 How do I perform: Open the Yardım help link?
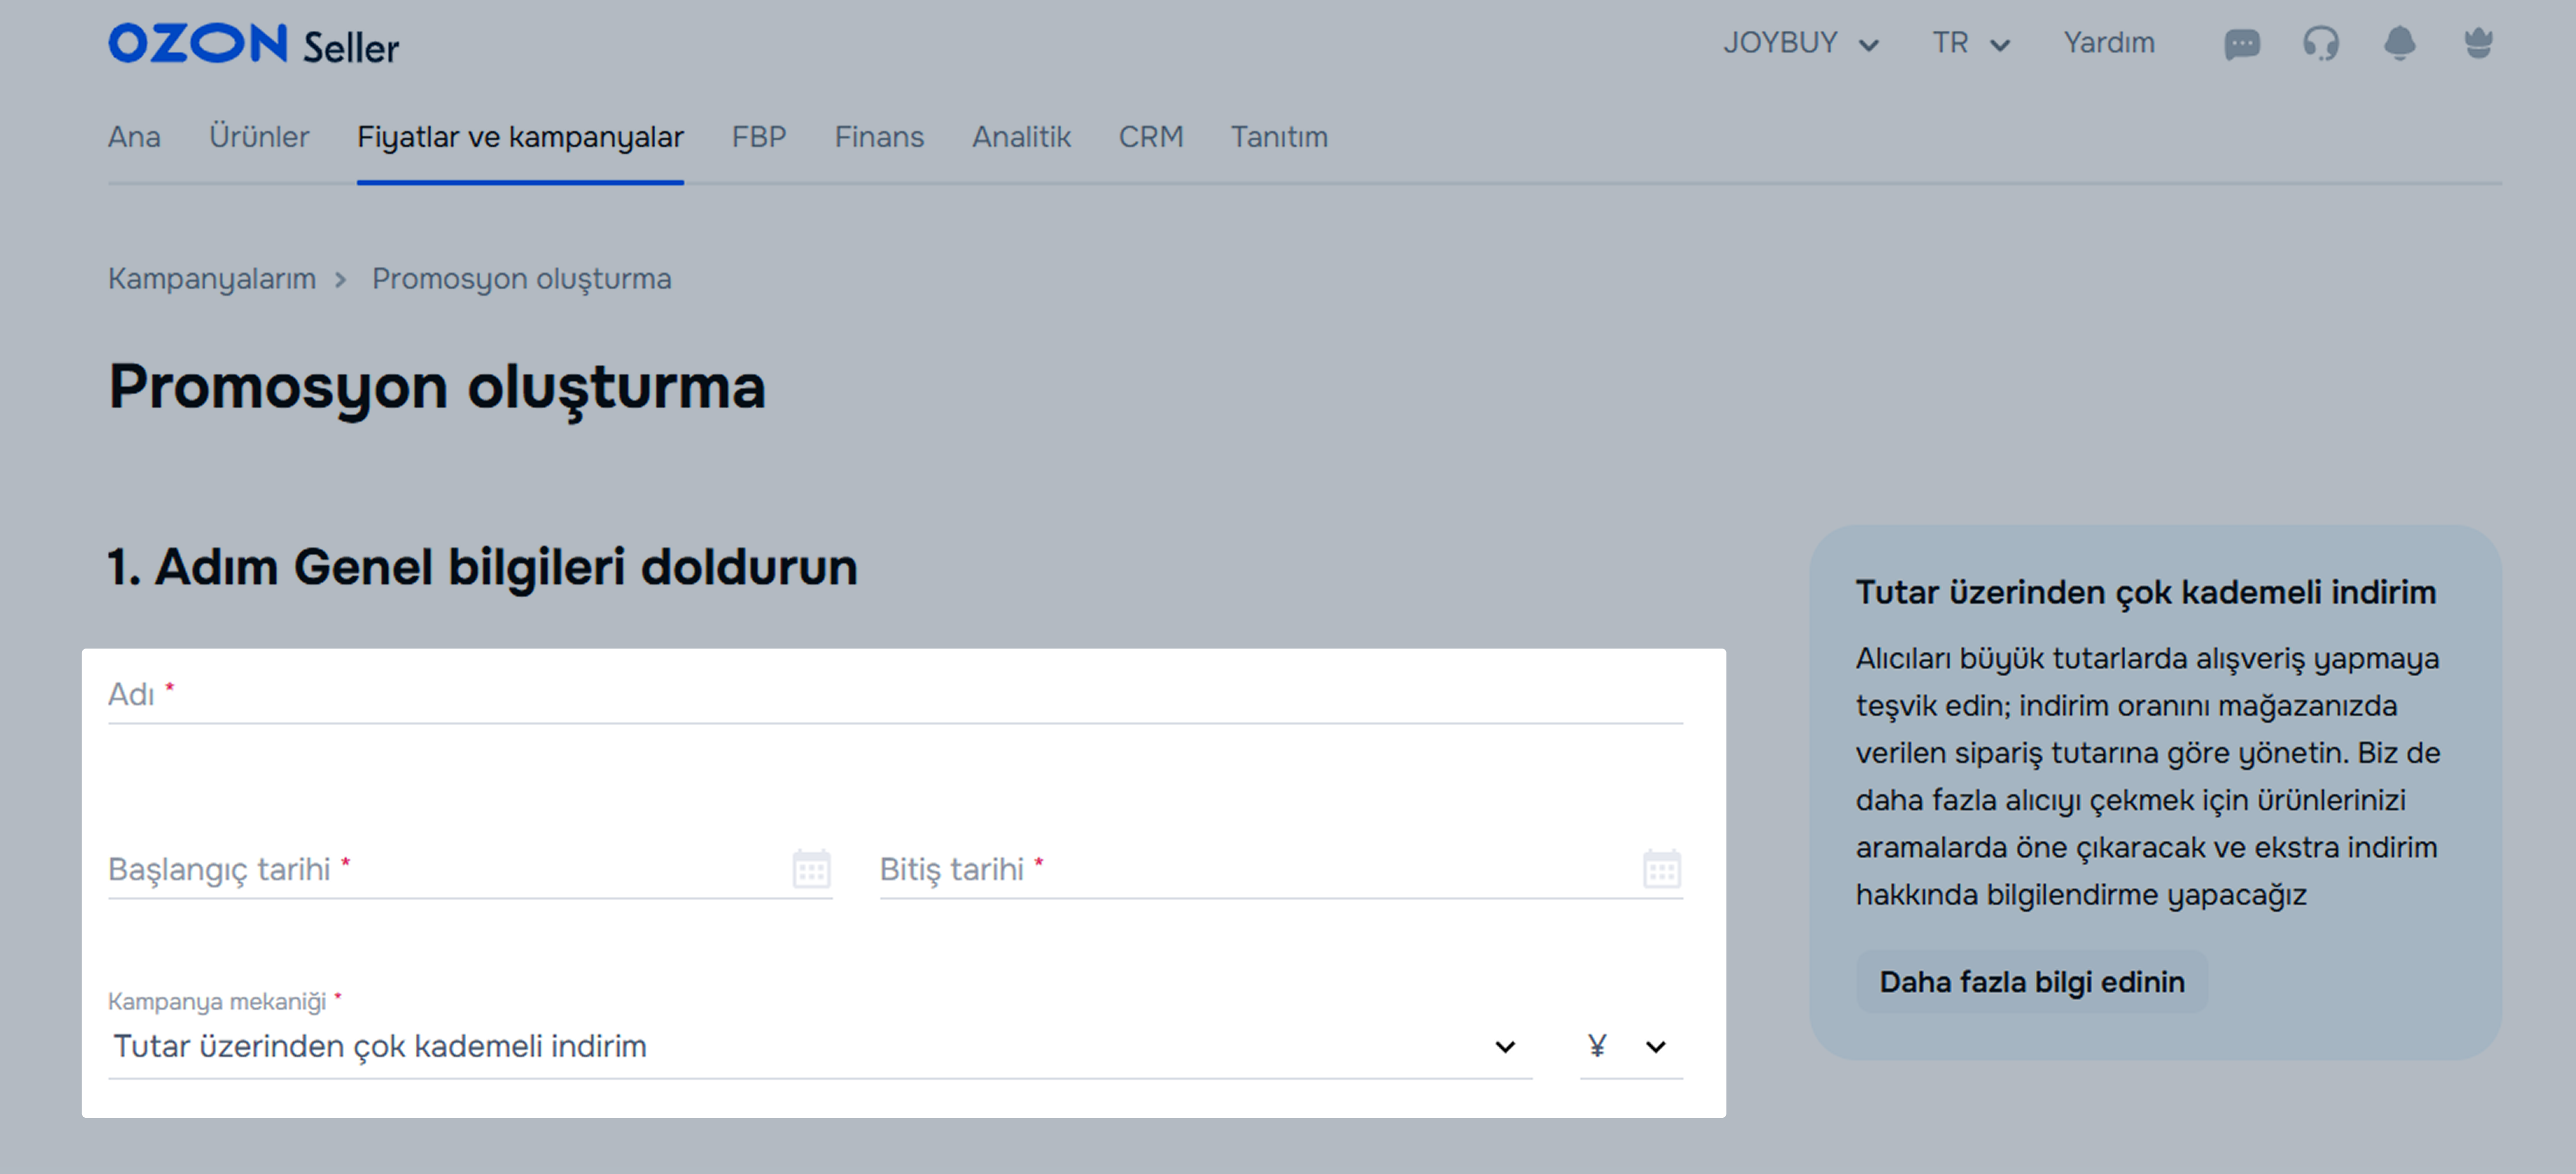tap(2108, 44)
